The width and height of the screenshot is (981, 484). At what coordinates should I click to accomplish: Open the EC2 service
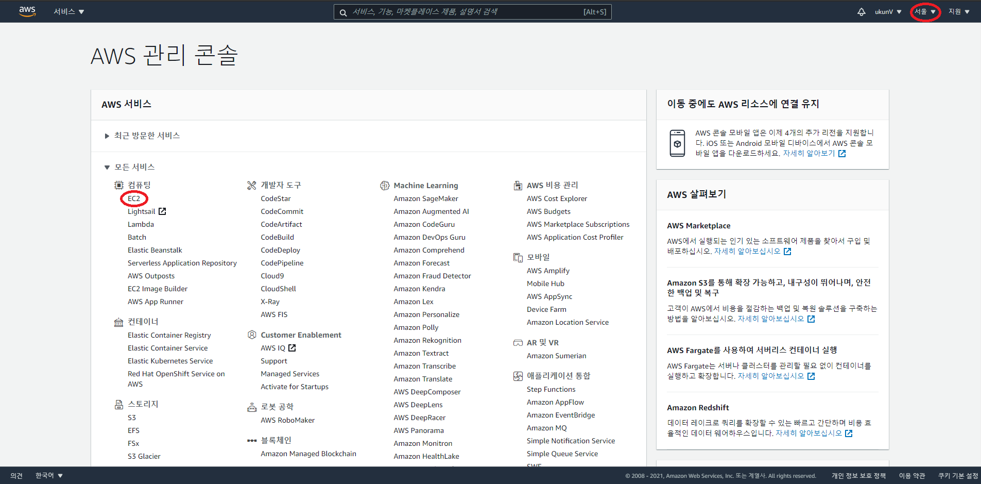coord(134,198)
